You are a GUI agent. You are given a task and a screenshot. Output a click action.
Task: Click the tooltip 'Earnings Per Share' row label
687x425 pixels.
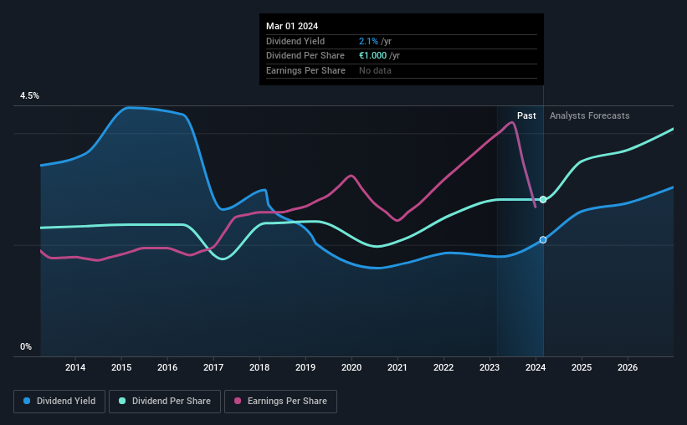305,70
